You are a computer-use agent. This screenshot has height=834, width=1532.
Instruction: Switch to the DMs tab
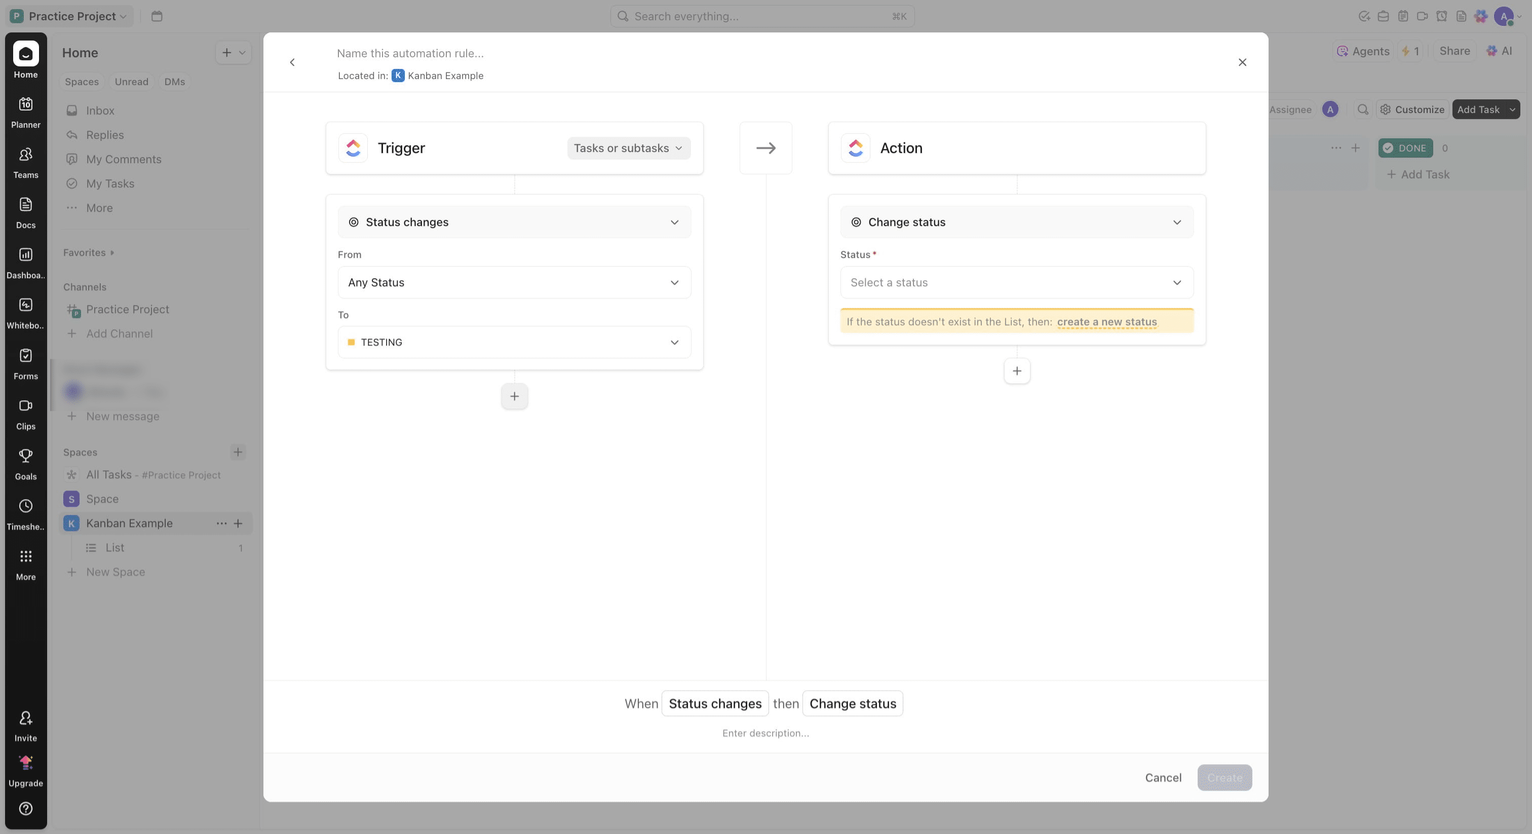coord(174,82)
